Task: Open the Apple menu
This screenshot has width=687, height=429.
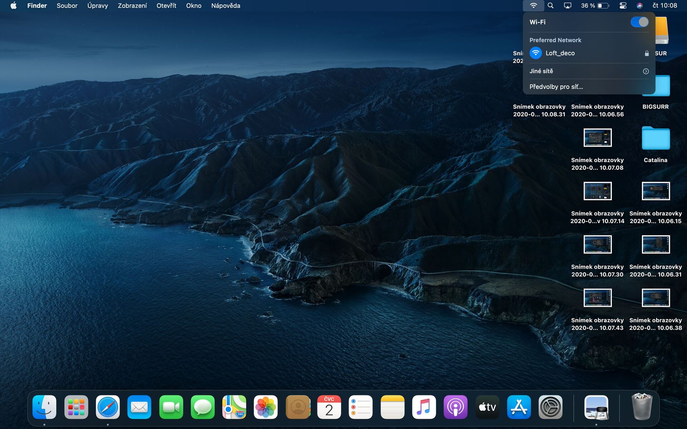Action: pyautogui.click(x=13, y=6)
